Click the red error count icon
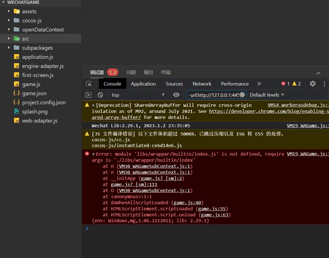 click(283, 84)
